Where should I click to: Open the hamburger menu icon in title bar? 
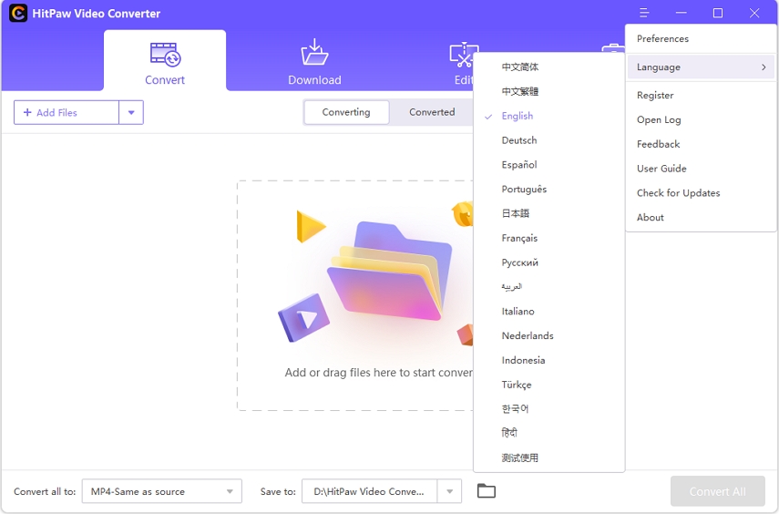pos(644,13)
